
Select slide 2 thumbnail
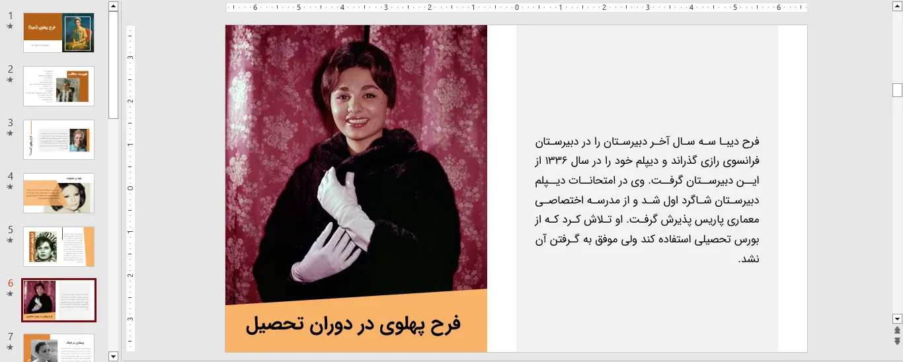tap(59, 86)
